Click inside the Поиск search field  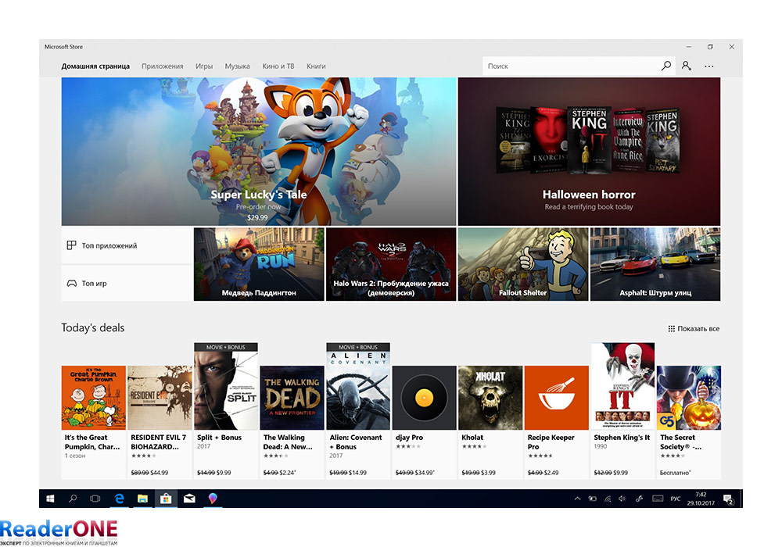click(571, 66)
